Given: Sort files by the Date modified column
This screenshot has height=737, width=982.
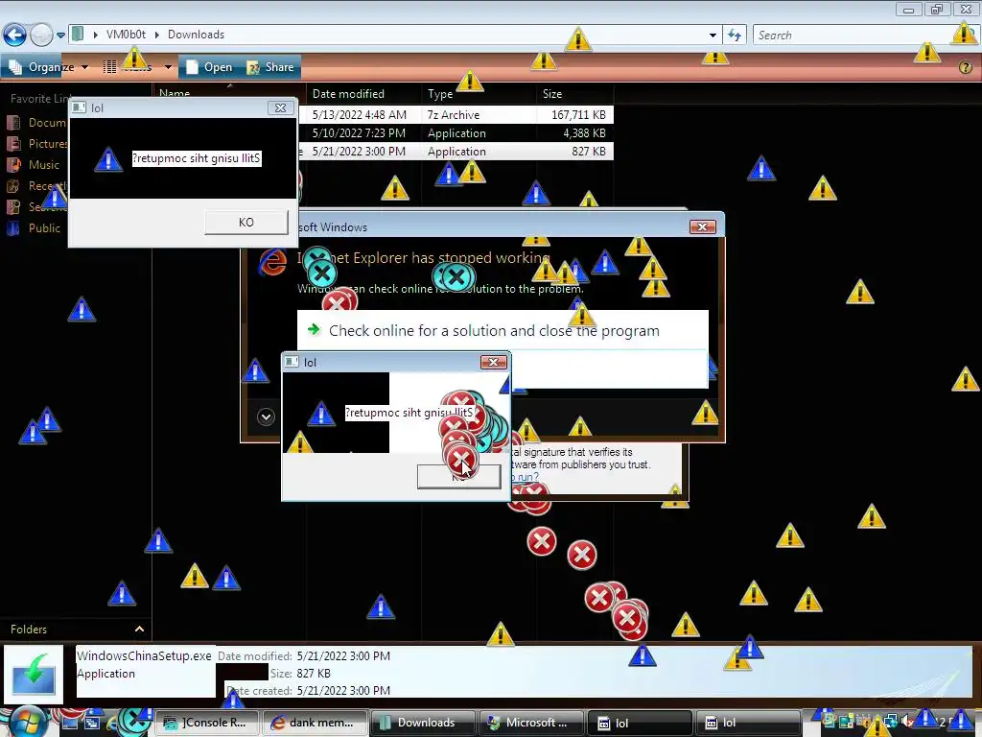Looking at the screenshot, I should (x=363, y=94).
